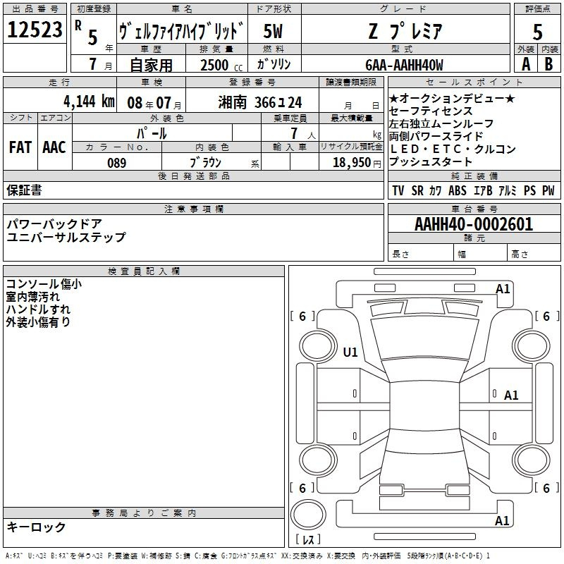Click the fuel type ガソリン
Image resolution: width=564 pixels, height=564 pixels.
tap(274, 64)
